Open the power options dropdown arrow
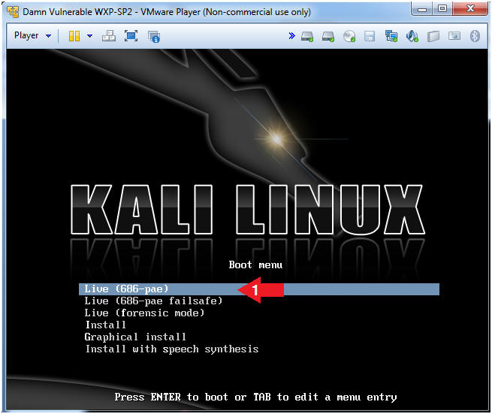This screenshot has width=492, height=414. tap(89, 36)
